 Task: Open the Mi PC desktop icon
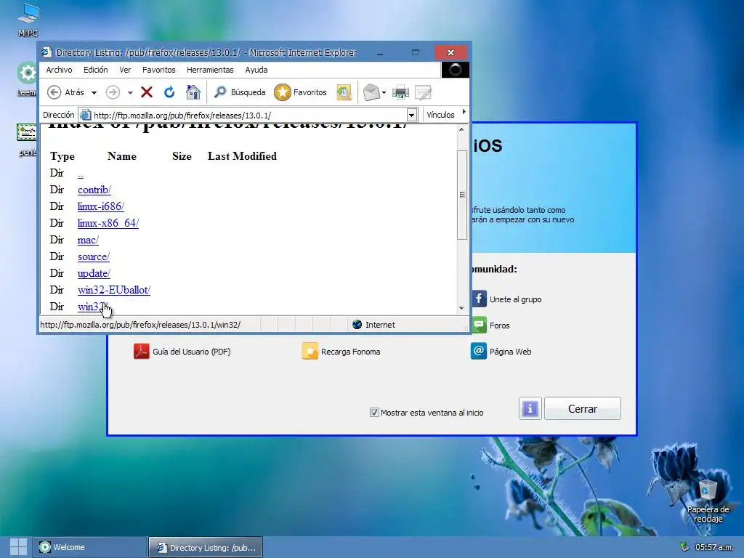click(28, 20)
